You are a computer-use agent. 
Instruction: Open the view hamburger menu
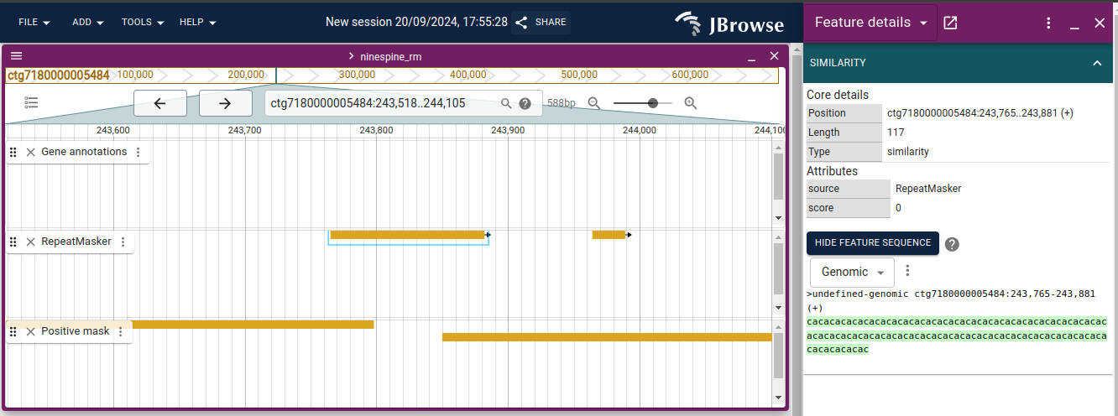click(x=16, y=55)
